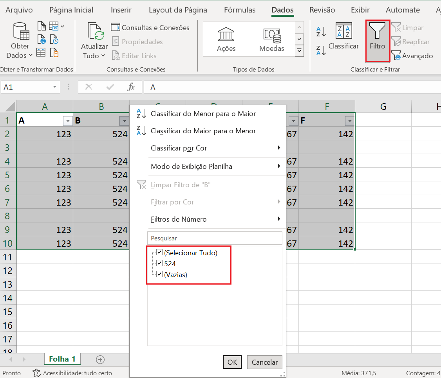The image size is (441, 378).
Task: Click the Existing Connections orange cylinder icon
Action: (54, 52)
